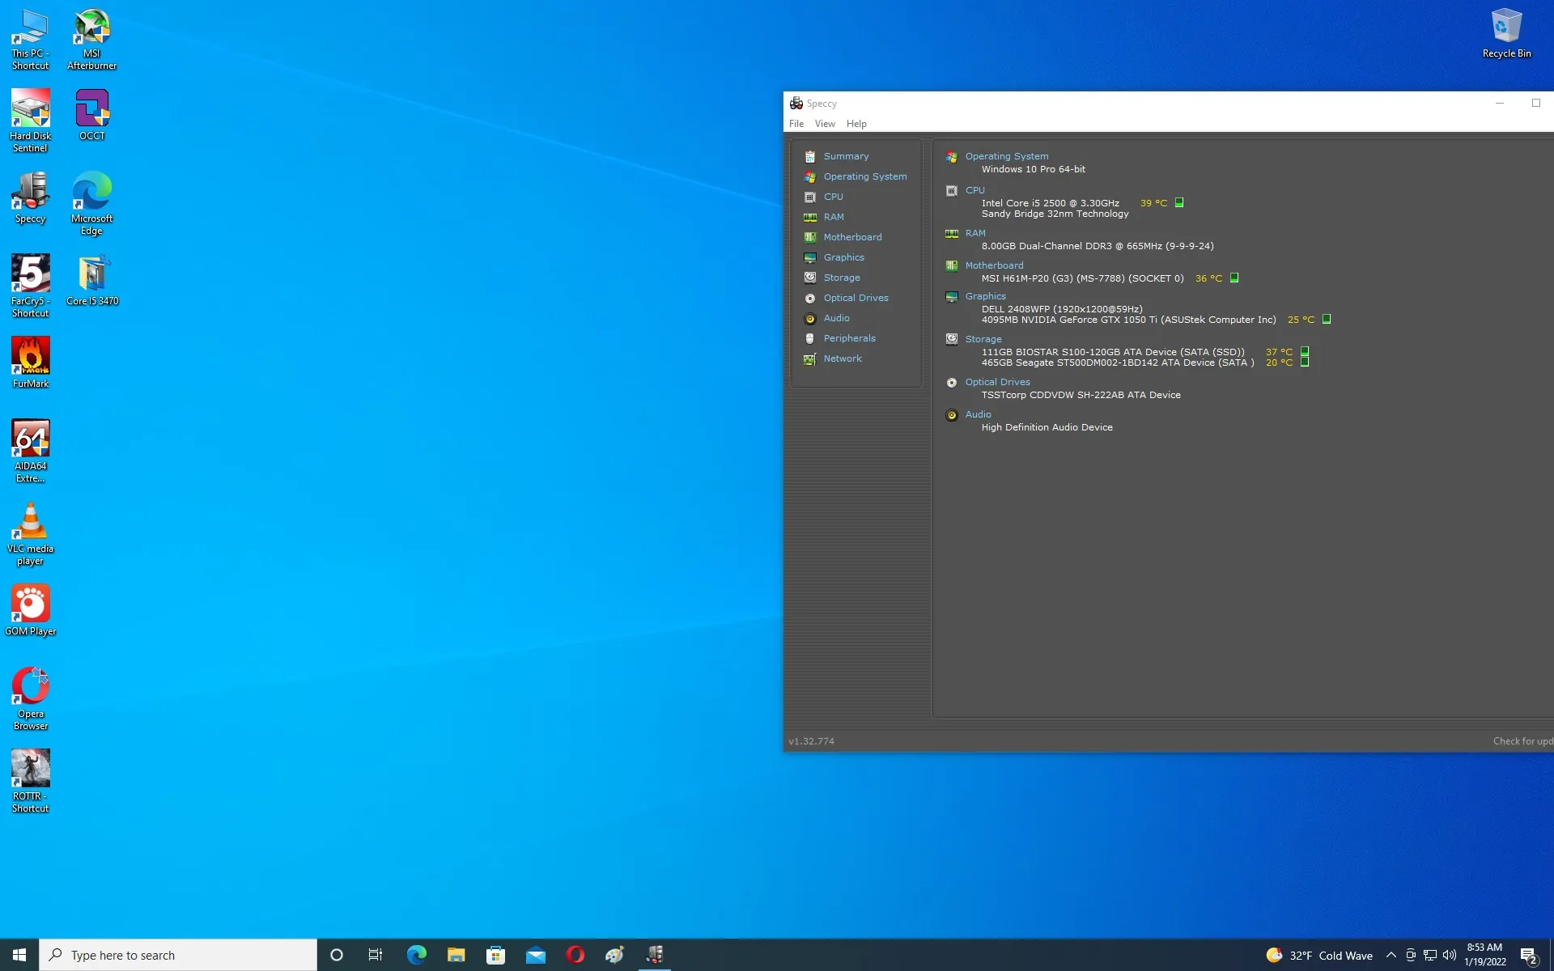Click the CPU temperature indicator next to 39 °C
This screenshot has width=1554, height=971.
1179,202
